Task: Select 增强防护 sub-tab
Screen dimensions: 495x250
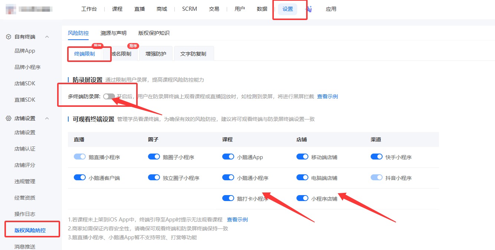Action: pyautogui.click(x=156, y=54)
